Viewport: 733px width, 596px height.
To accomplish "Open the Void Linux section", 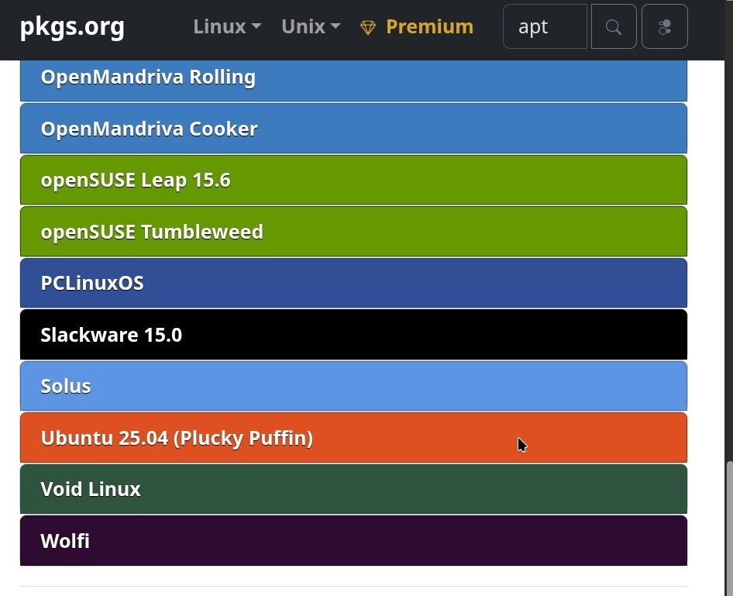I will 353,489.
